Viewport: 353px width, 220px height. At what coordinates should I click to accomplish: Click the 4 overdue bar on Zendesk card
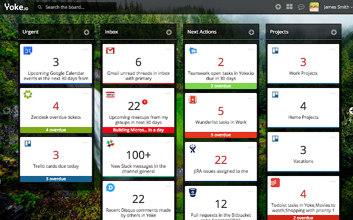56,130
